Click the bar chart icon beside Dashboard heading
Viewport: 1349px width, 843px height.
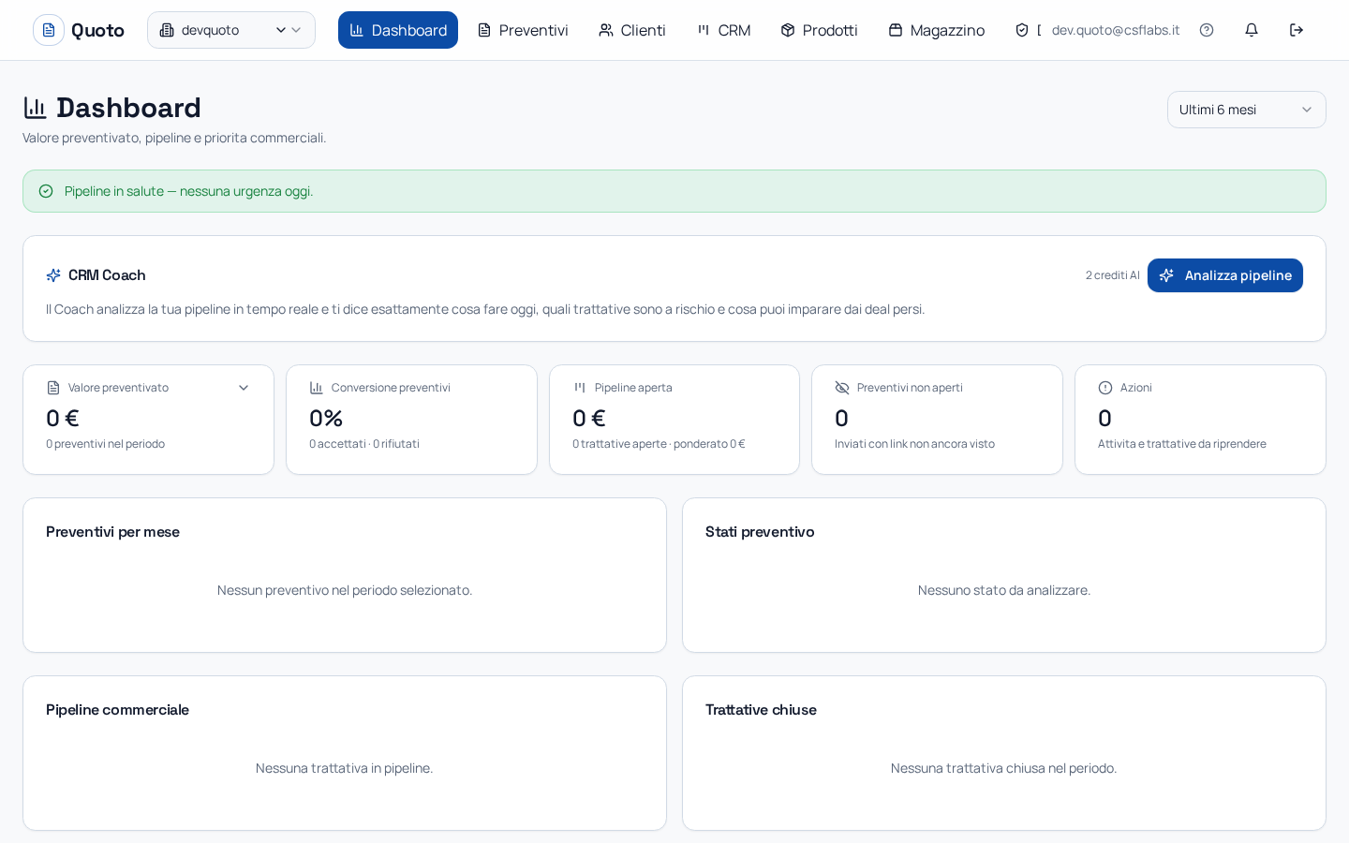(36, 108)
